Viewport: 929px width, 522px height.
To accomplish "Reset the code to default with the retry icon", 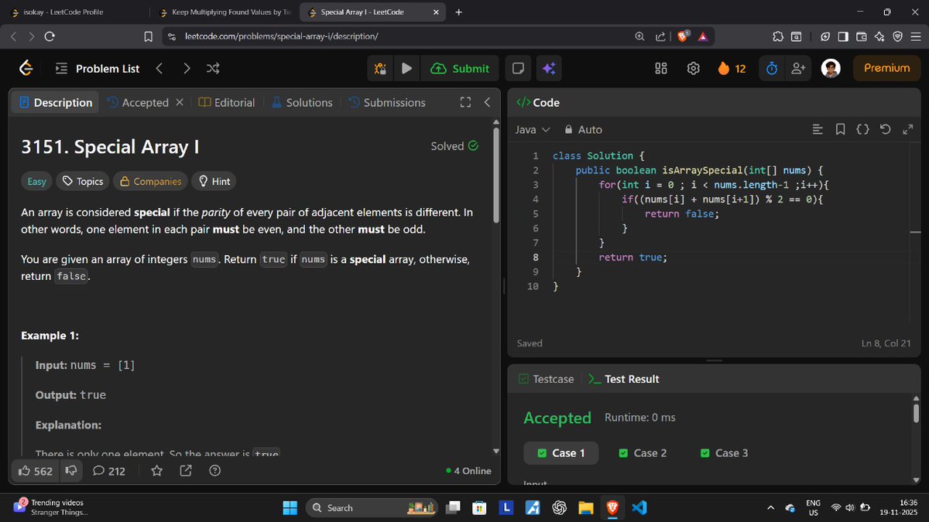I will 885,129.
